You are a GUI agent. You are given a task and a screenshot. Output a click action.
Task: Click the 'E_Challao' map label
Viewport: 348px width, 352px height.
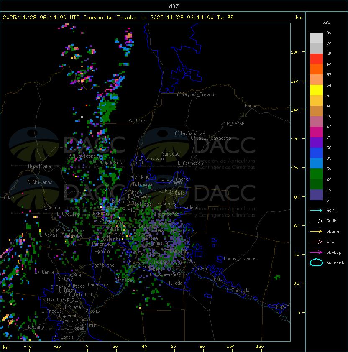coord(68,214)
